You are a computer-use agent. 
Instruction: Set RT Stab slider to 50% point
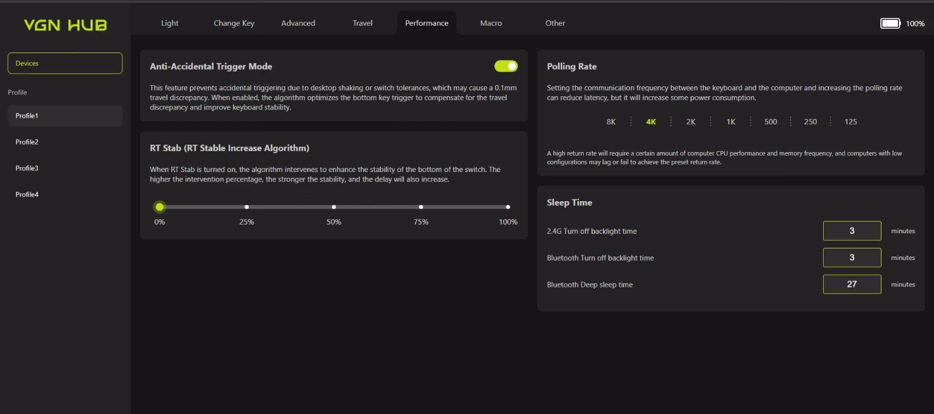(x=334, y=207)
